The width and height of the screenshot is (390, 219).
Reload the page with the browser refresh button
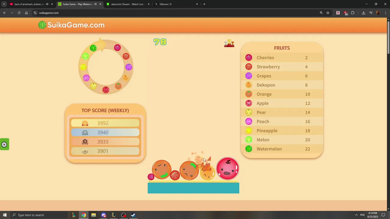pos(19,13)
